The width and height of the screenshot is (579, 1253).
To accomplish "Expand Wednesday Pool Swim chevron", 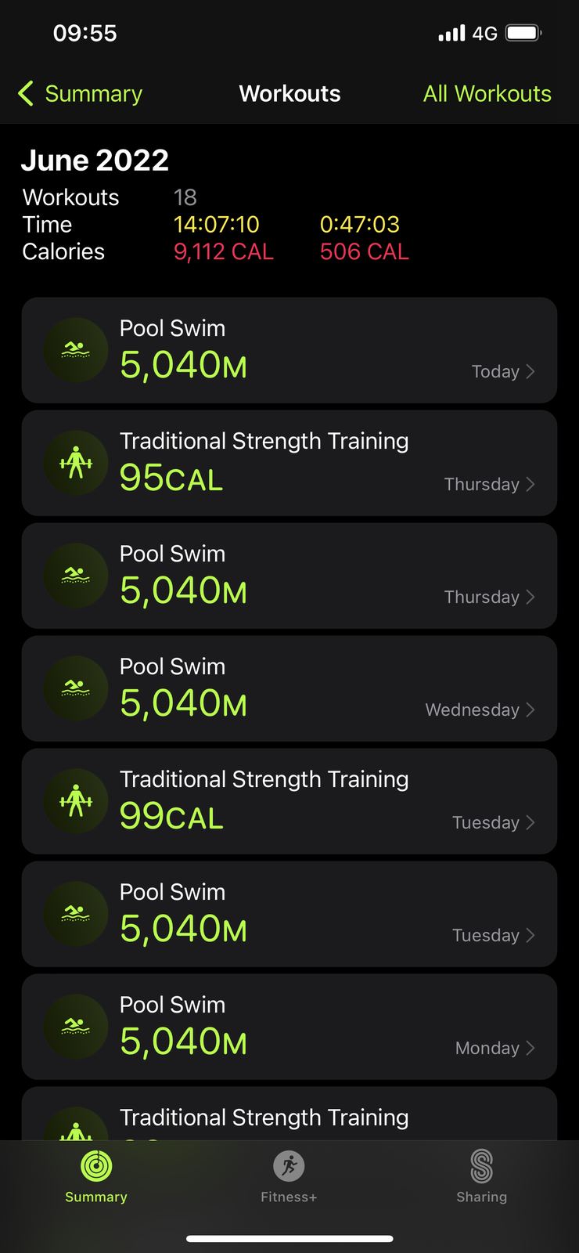I will tap(530, 710).
